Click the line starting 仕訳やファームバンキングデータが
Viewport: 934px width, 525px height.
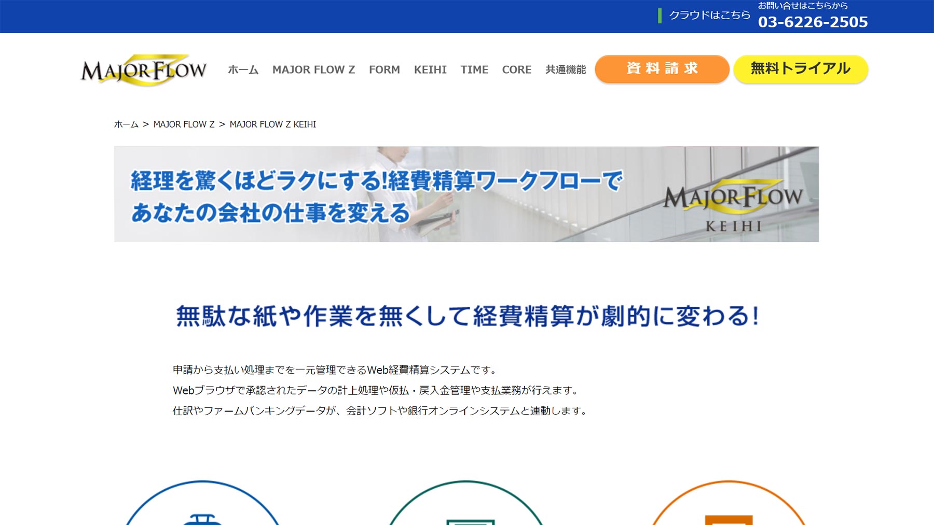click(x=380, y=411)
